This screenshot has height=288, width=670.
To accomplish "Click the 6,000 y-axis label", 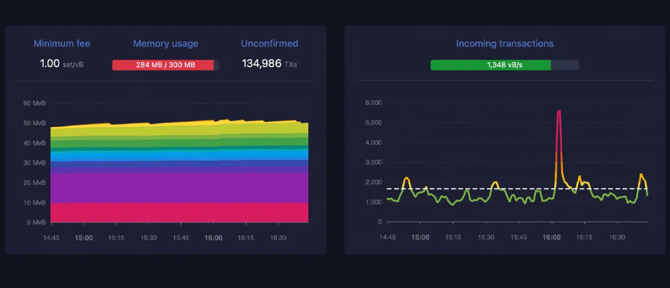I will pyautogui.click(x=372, y=103).
